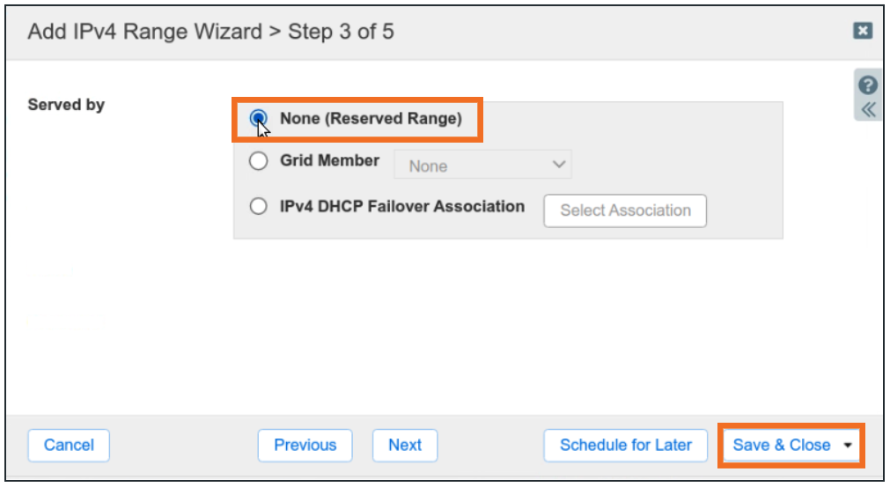890x487 pixels.
Task: Choose the IPv4 DHCP Failover Association radio button
Action: [258, 207]
